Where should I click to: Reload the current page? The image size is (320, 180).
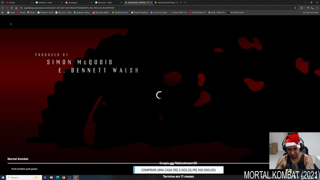[x=11, y=8]
